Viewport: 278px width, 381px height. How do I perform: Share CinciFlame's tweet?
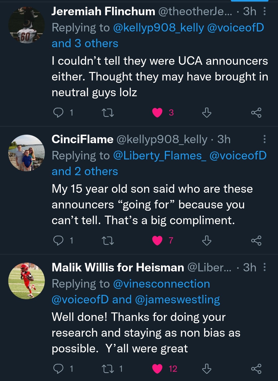click(256, 240)
